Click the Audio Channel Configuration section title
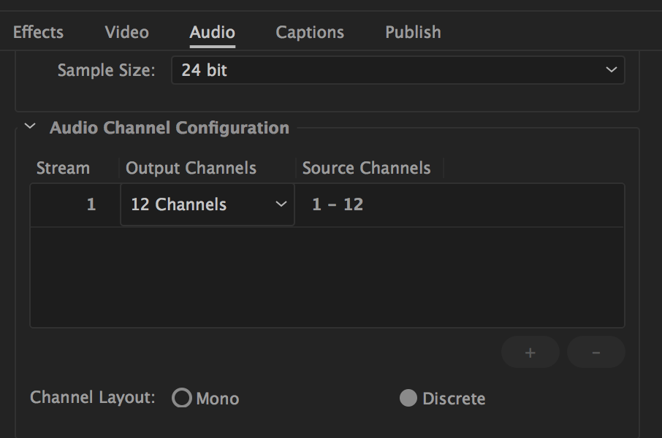 (x=170, y=128)
